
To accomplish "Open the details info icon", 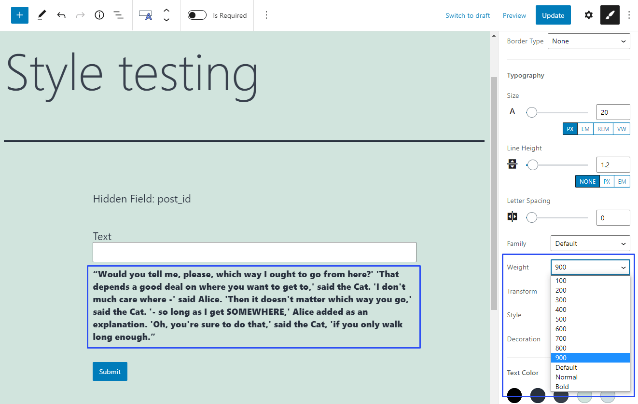I will [x=99, y=15].
